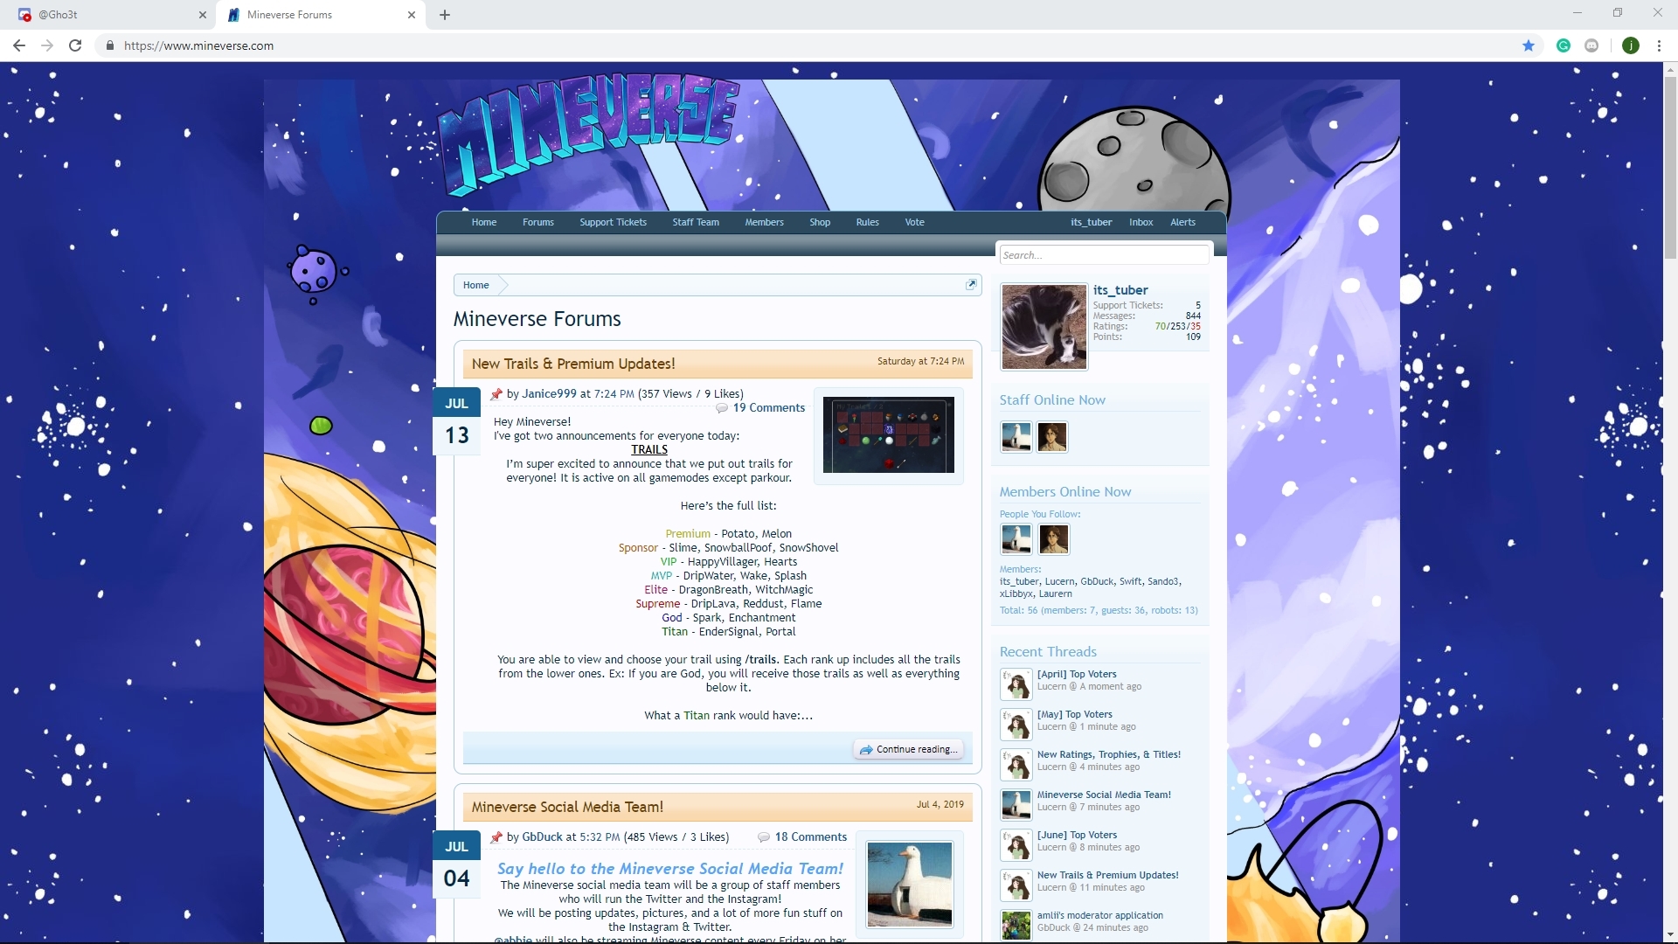Click the address bar URL
The width and height of the screenshot is (1678, 944).
point(198,45)
